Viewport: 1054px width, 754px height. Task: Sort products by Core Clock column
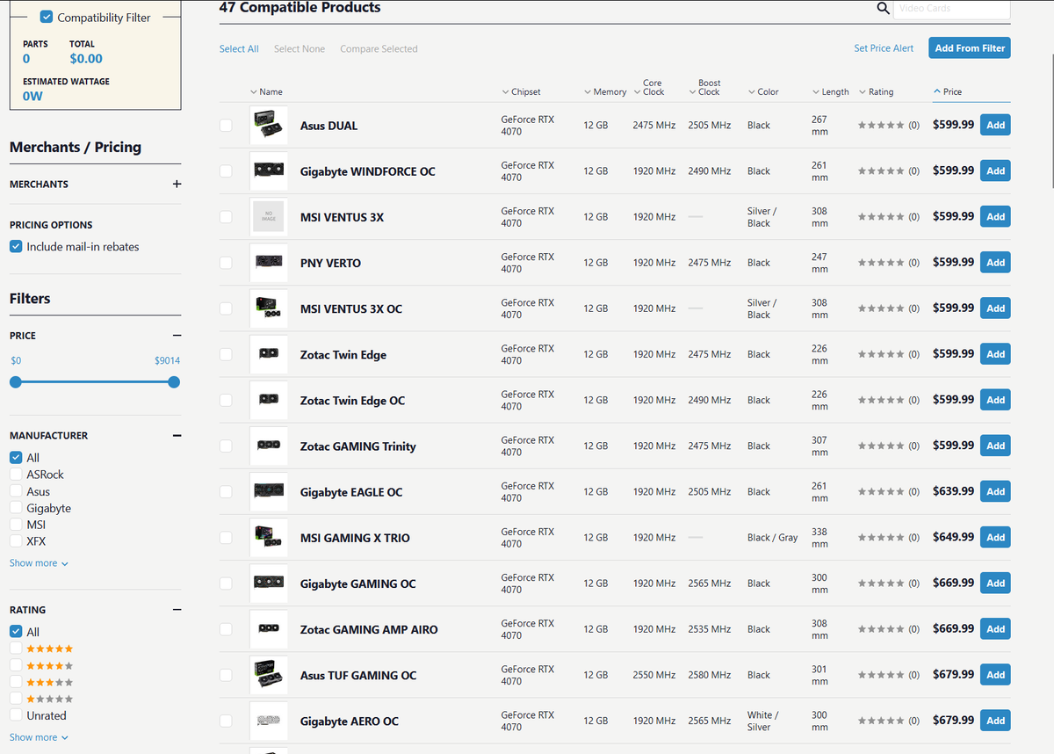[x=649, y=87]
